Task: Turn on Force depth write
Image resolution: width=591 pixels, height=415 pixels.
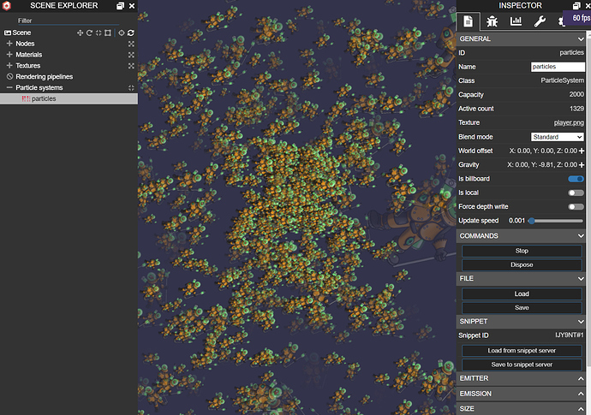Action: [x=576, y=206]
